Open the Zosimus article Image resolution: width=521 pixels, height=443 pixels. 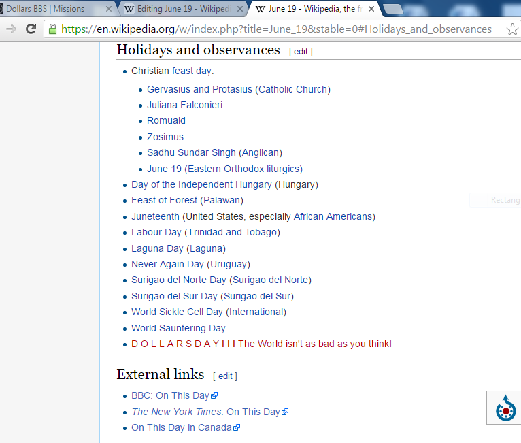coord(165,137)
